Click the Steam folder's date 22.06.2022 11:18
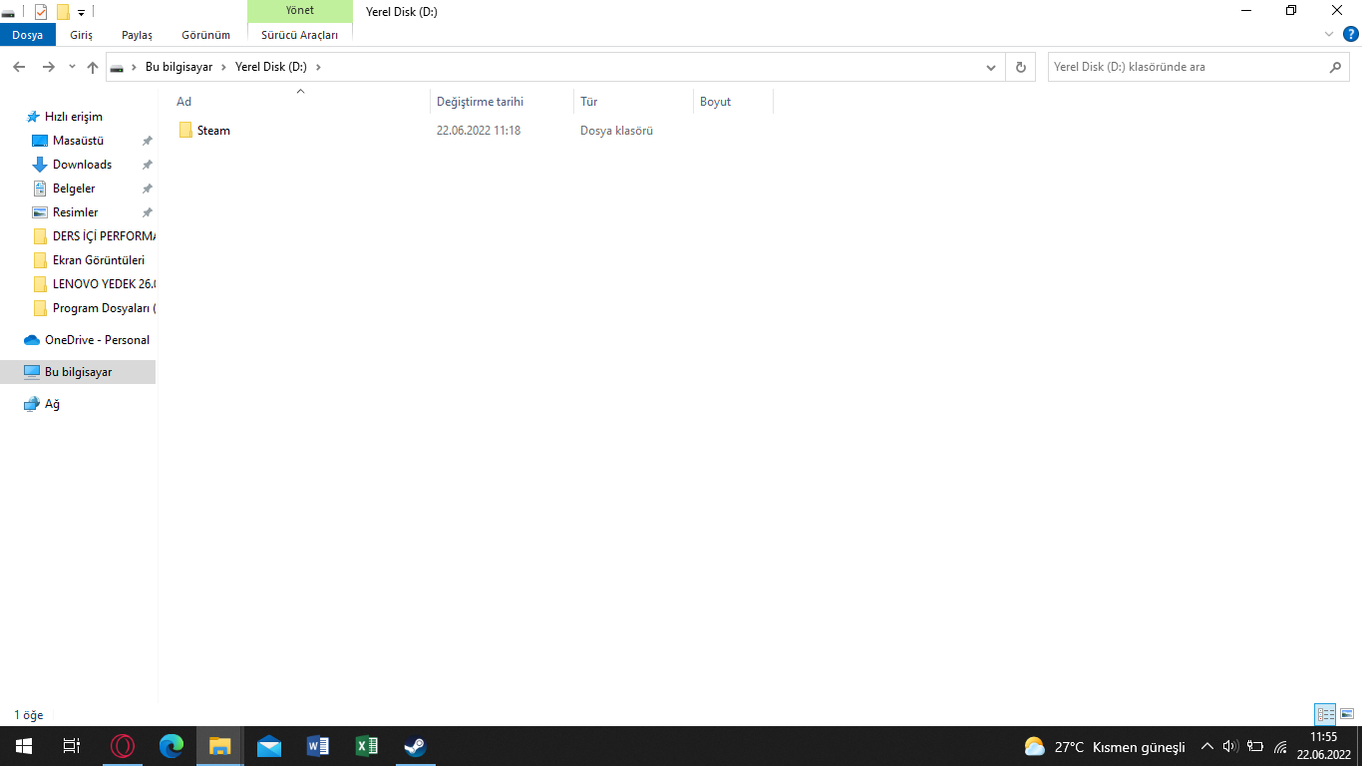Screen dimensions: 1362x766 coord(479,131)
